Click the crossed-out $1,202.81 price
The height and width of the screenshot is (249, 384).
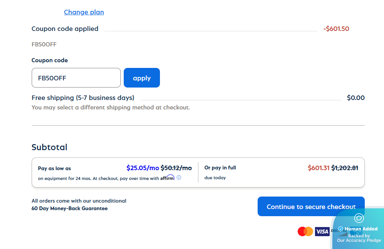345,168
